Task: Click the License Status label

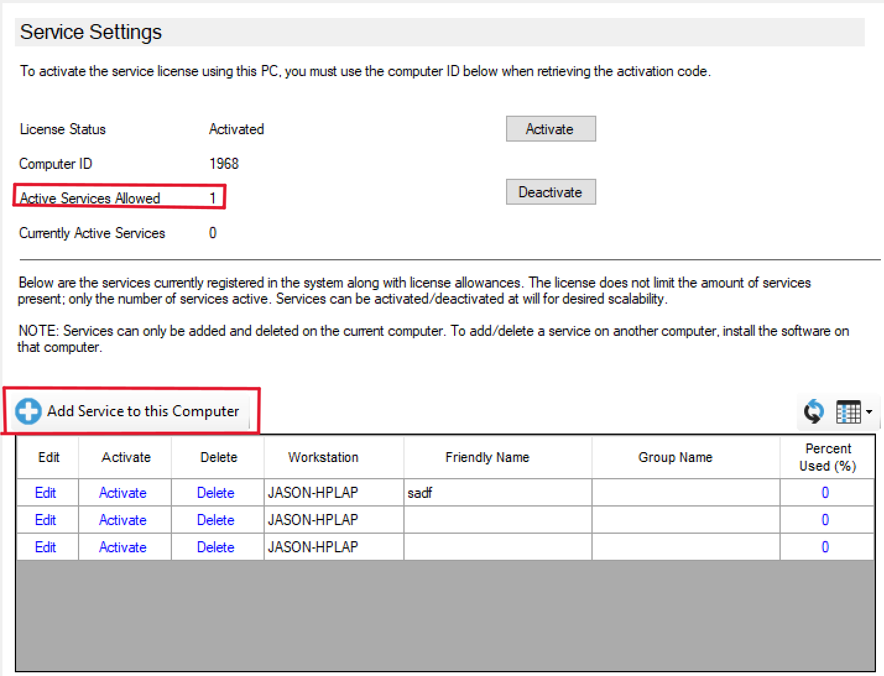Action: coord(62,129)
